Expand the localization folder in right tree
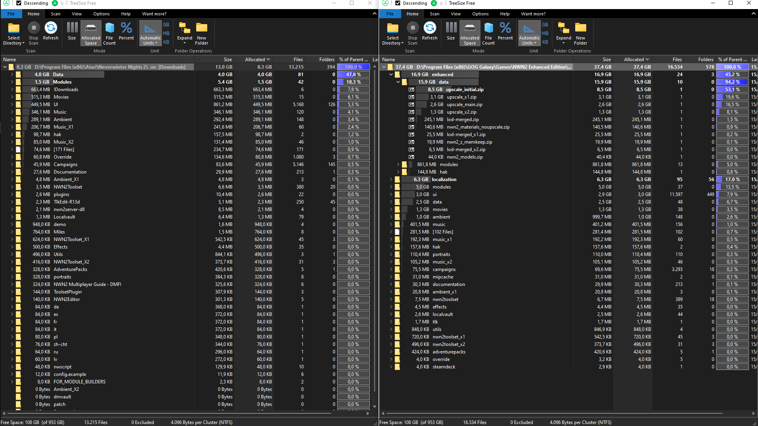Image resolution: width=758 pixels, height=426 pixels. [x=391, y=179]
